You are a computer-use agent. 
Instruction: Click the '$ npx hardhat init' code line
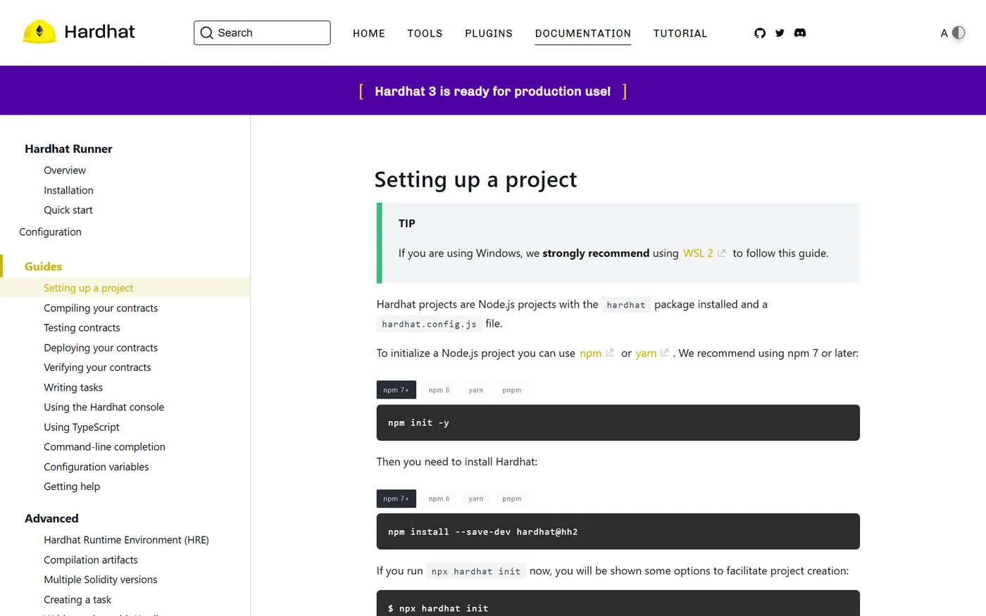[438, 608]
